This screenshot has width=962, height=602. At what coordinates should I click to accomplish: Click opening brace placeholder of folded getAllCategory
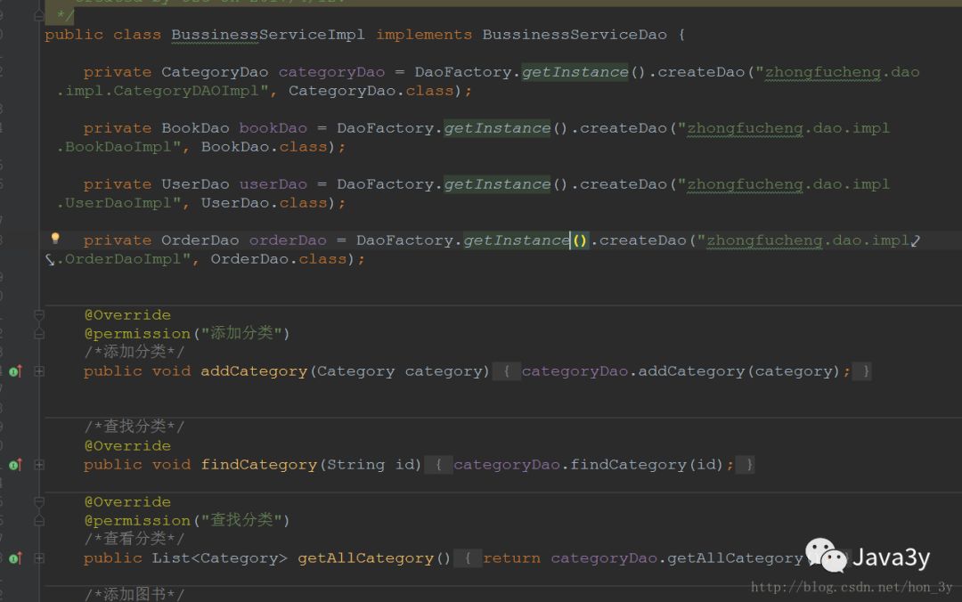coord(468,557)
